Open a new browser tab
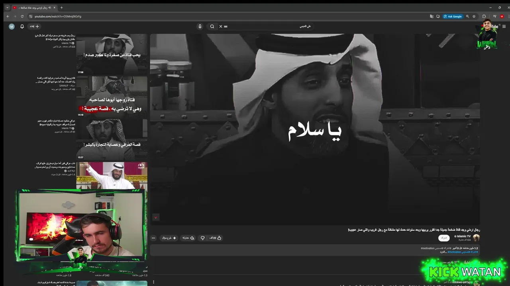Image resolution: width=510 pixels, height=286 pixels. pos(61,8)
